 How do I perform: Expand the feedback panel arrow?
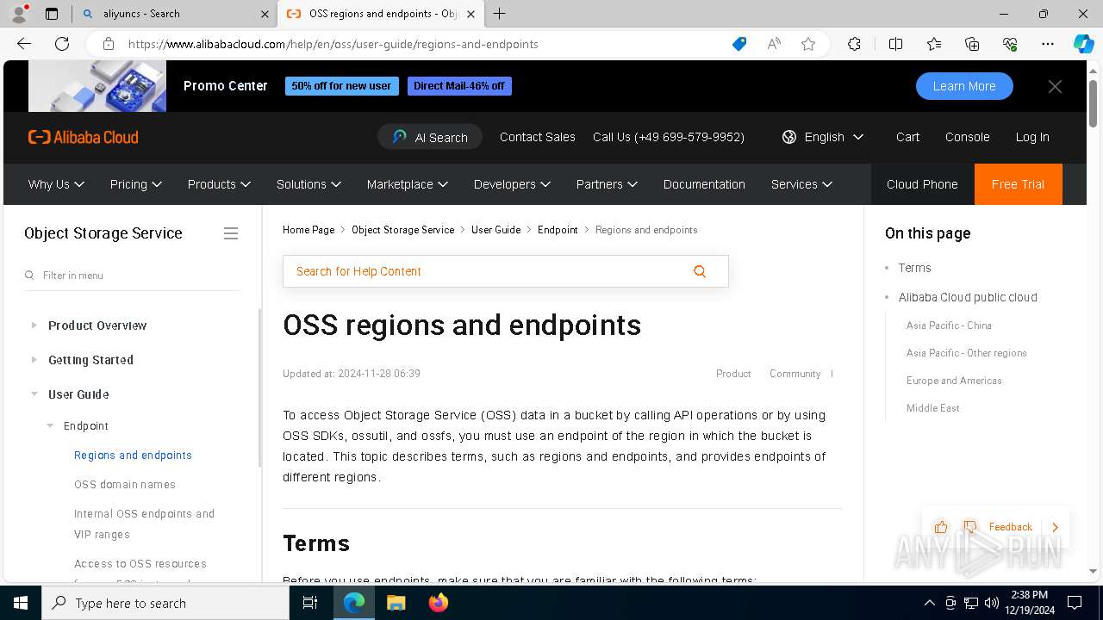coord(1055,527)
